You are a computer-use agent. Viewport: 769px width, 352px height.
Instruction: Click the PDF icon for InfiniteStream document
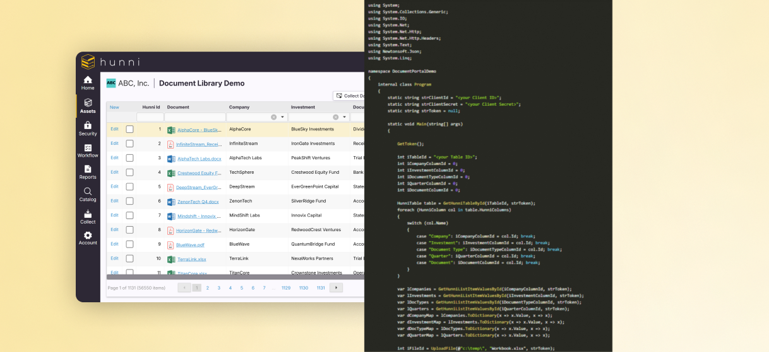point(171,144)
